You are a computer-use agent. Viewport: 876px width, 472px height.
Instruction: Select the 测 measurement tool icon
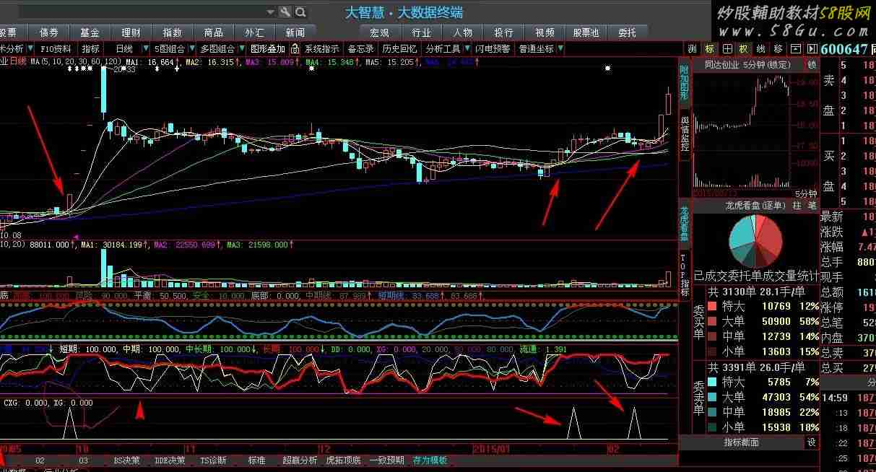tap(692, 49)
